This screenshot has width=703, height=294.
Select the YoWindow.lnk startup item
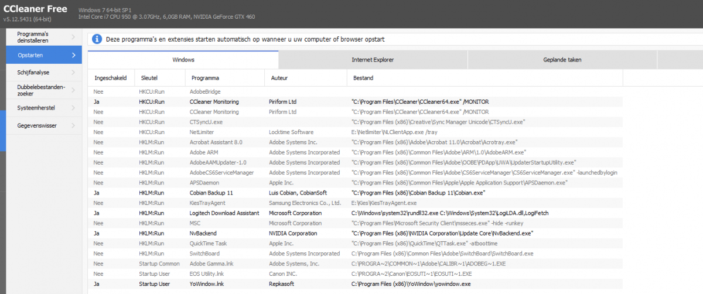click(x=207, y=284)
